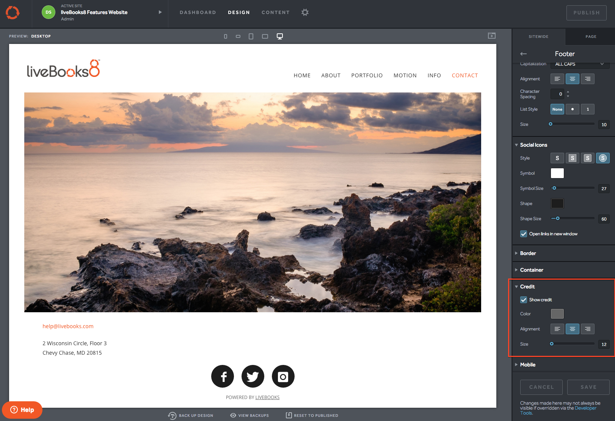
Task: Expand the Border section
Action: click(528, 253)
